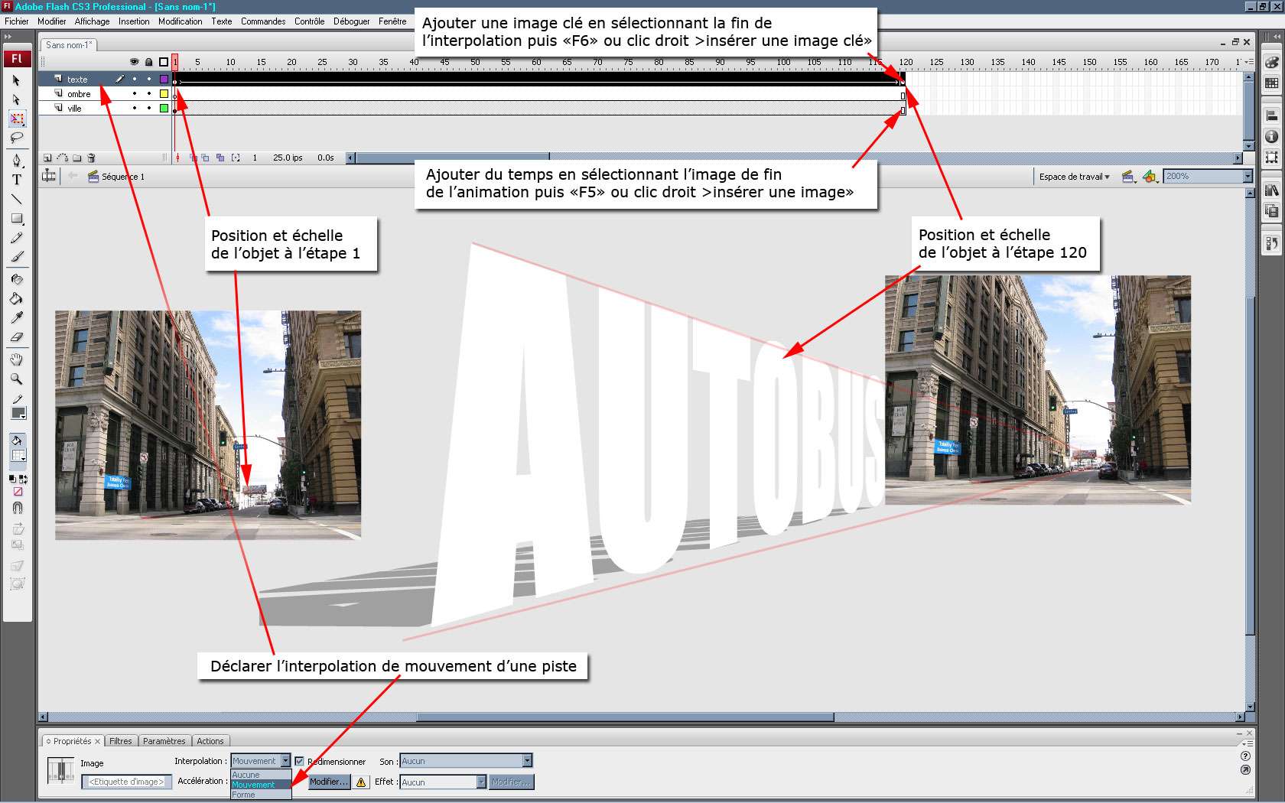Select the Zoom magnifier tool
This screenshot has height=803, width=1285.
click(x=17, y=379)
